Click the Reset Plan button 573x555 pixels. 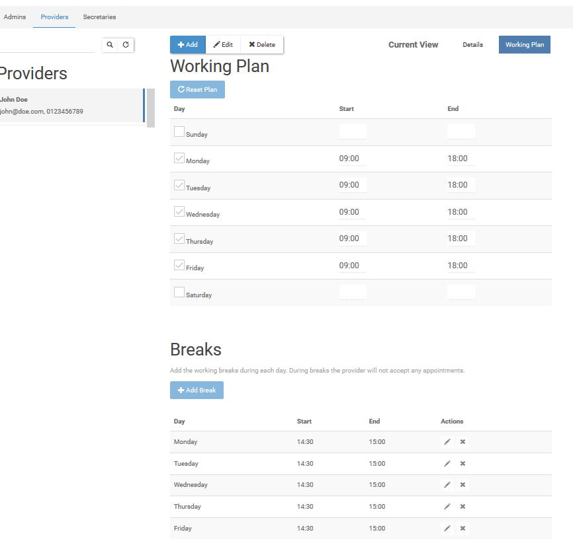[x=197, y=89]
